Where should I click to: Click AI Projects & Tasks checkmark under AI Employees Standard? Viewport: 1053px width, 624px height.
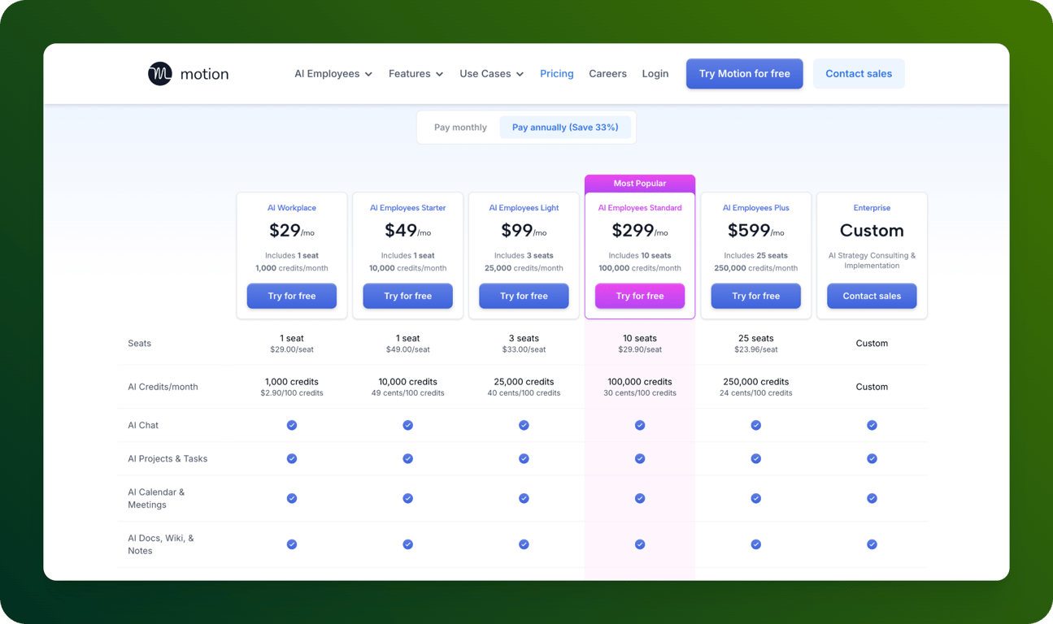coord(640,458)
